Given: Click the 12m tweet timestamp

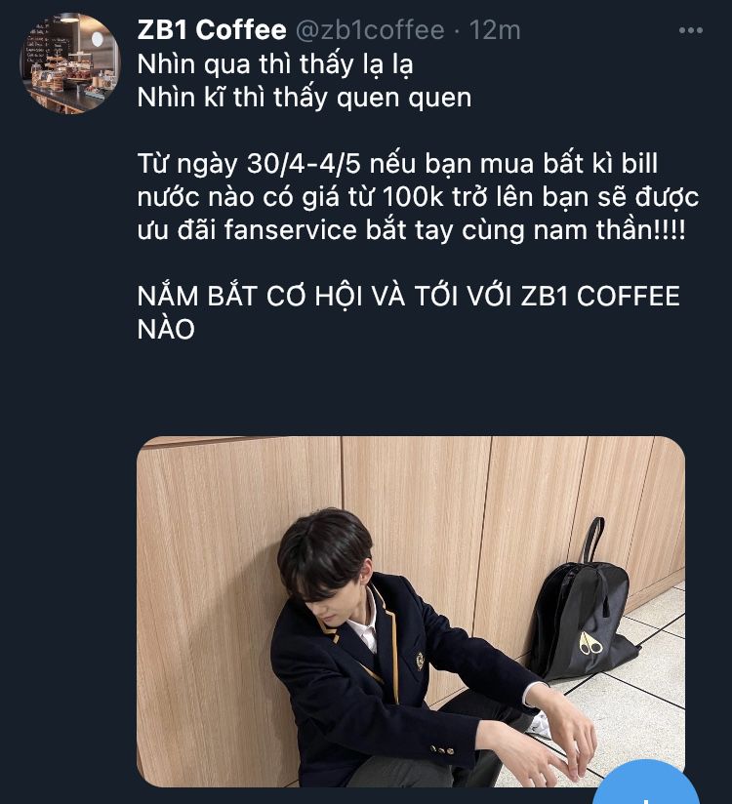Looking at the screenshot, I should [495, 29].
